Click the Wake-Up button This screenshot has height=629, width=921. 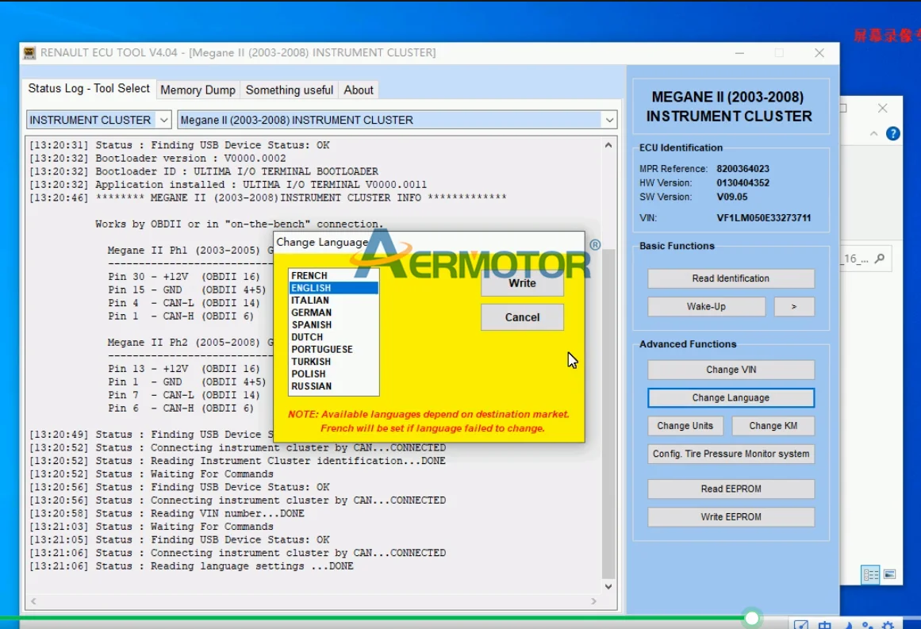[x=706, y=307]
